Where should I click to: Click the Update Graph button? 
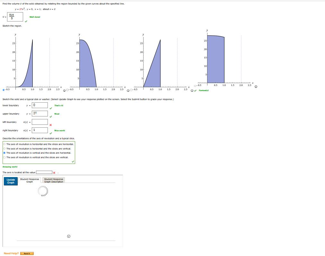coord(11,181)
